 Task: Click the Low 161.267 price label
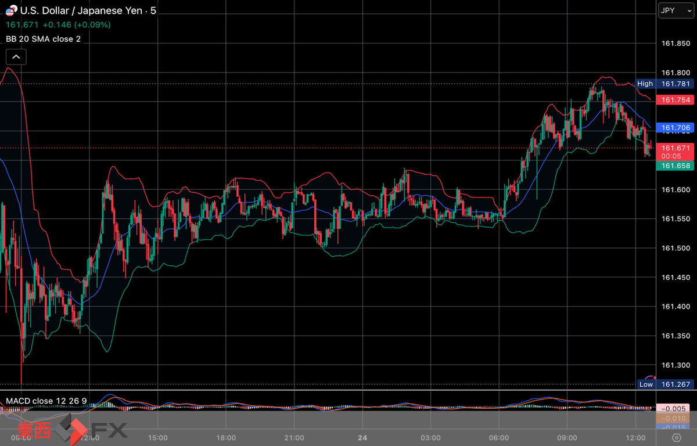[665, 384]
